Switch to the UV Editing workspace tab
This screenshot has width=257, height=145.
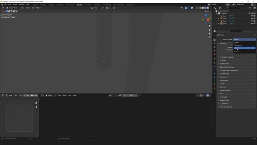(x=60, y=5)
